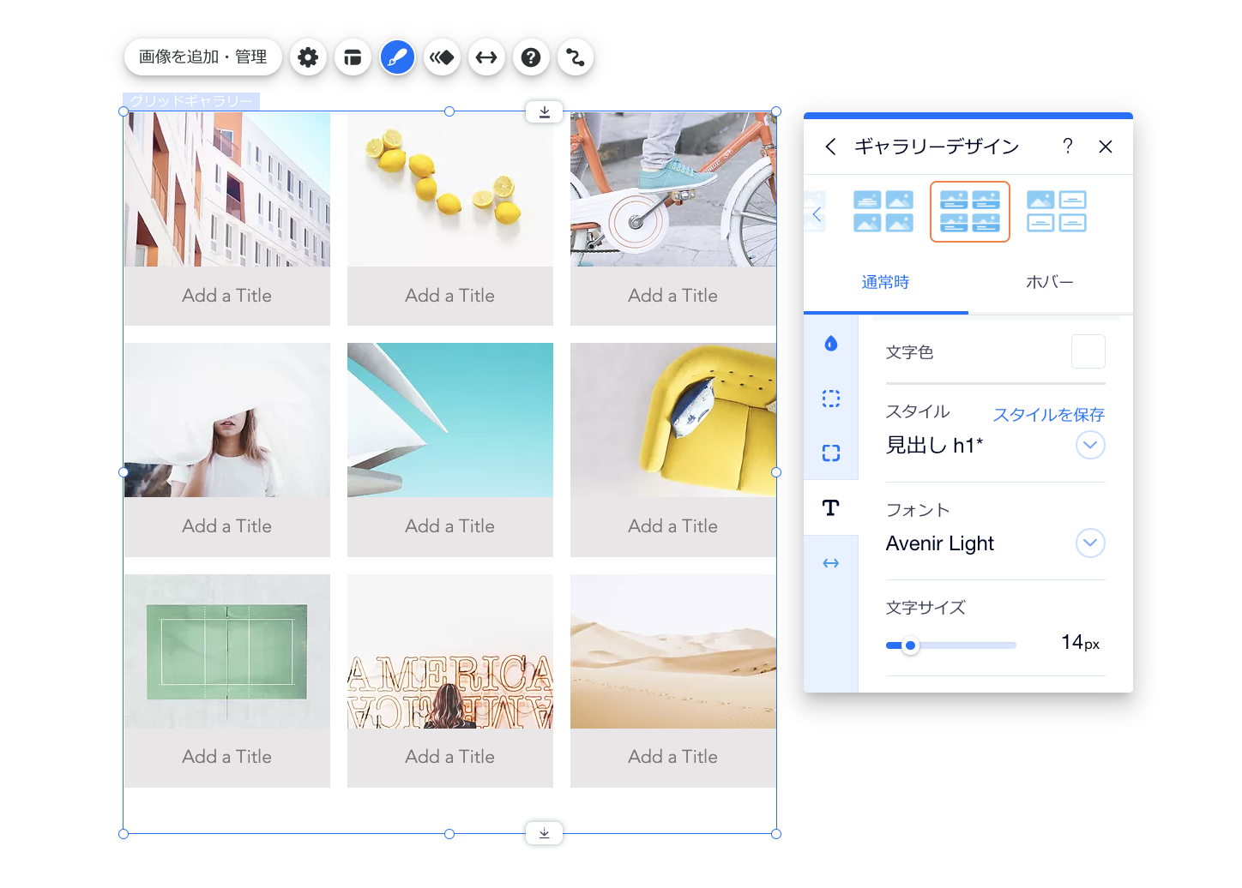The width and height of the screenshot is (1242, 888).
Task: Click the 文字サイズ slider track
Action: point(951,645)
